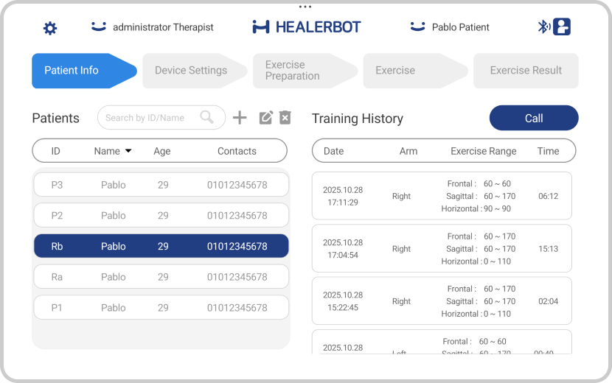Switch to the Device Settings step
This screenshot has height=383, width=612.
point(195,71)
